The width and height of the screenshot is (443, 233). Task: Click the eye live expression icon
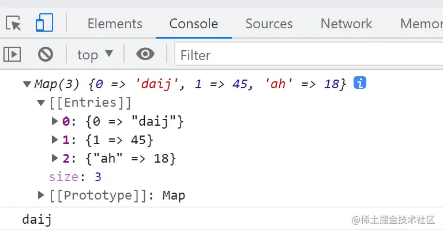pyautogui.click(x=145, y=55)
